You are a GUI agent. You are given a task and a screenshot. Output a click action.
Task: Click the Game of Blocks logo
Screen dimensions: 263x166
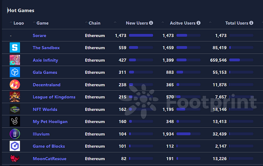tap(15, 146)
